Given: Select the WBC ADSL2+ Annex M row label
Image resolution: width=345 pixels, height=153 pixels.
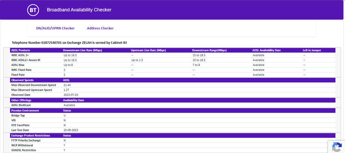Looking at the screenshot, I should (x=26, y=60).
